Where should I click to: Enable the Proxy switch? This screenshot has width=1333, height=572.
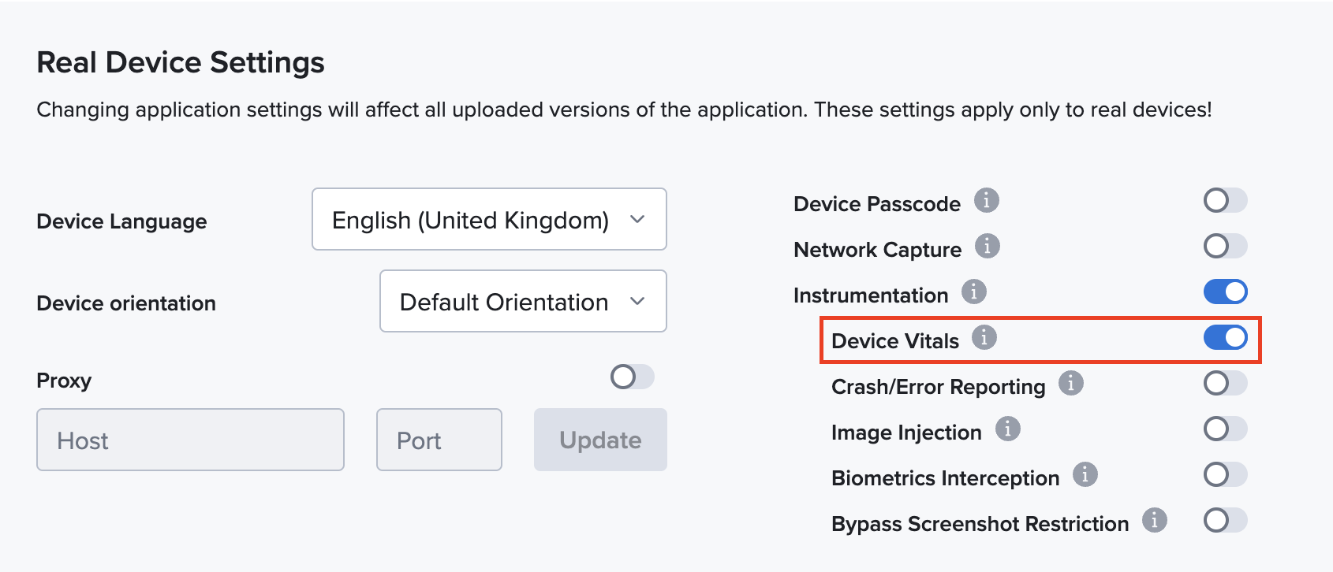[630, 377]
